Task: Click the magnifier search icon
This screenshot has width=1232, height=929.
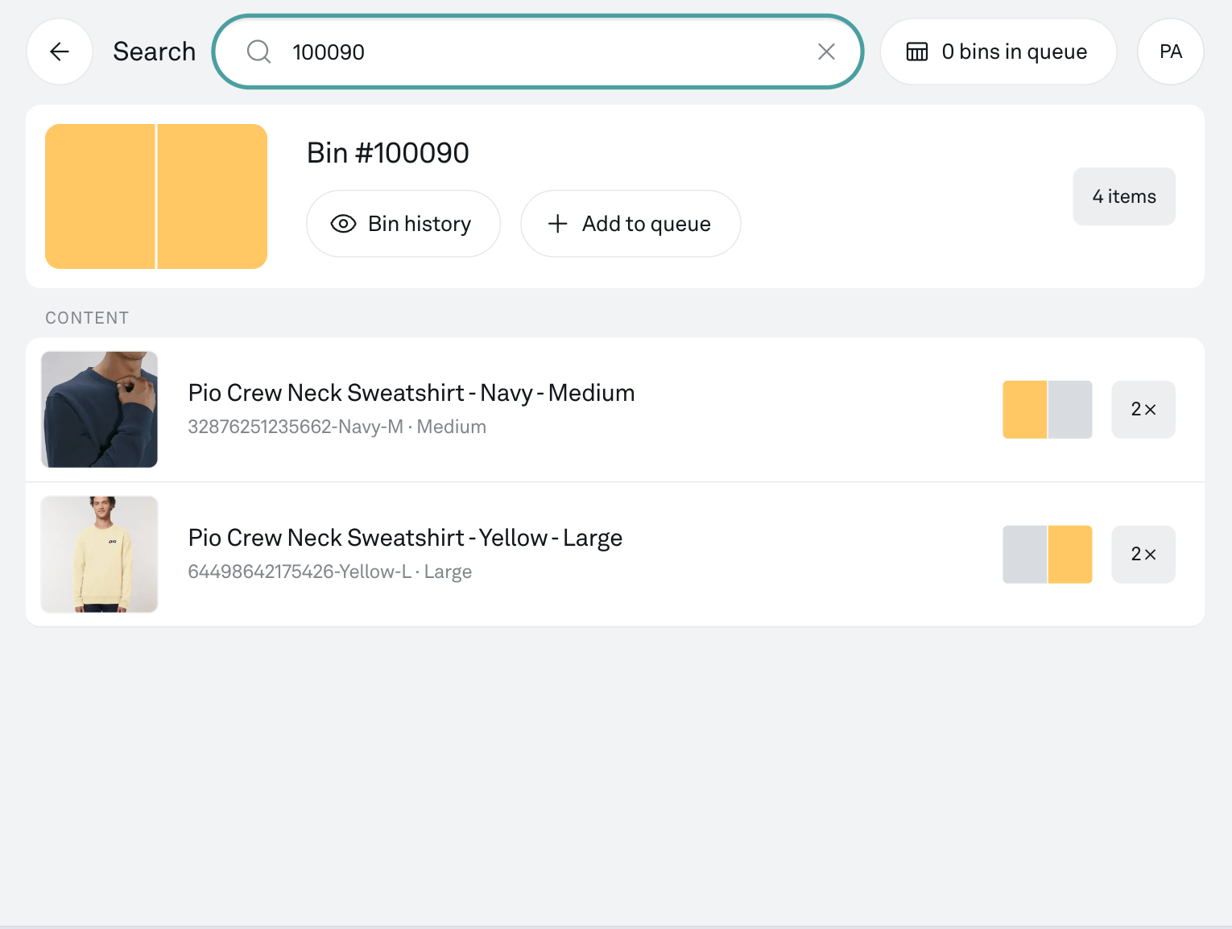Action: click(258, 52)
